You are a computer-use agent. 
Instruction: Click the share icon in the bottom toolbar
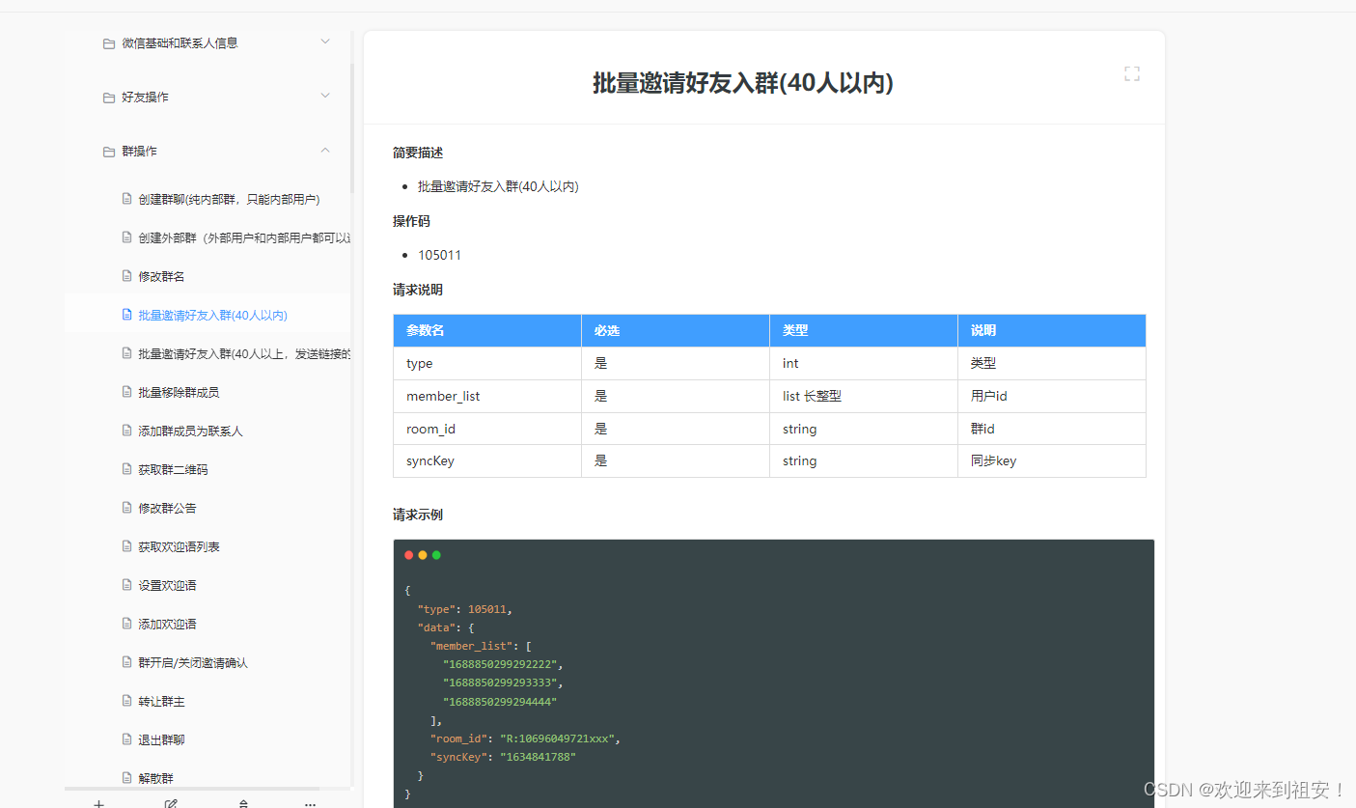[x=243, y=802]
